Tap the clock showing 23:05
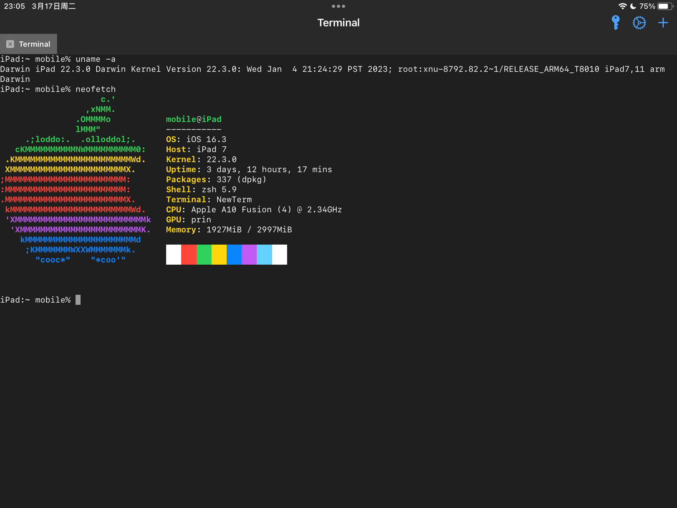 click(x=14, y=6)
